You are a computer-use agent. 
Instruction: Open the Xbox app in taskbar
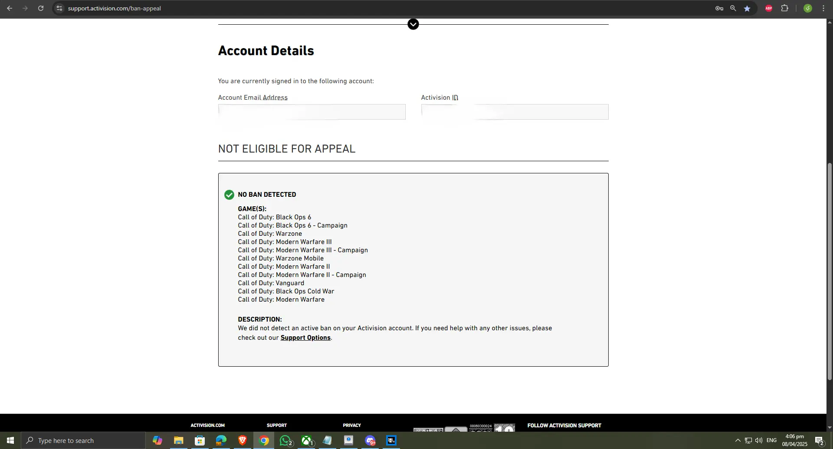point(307,440)
